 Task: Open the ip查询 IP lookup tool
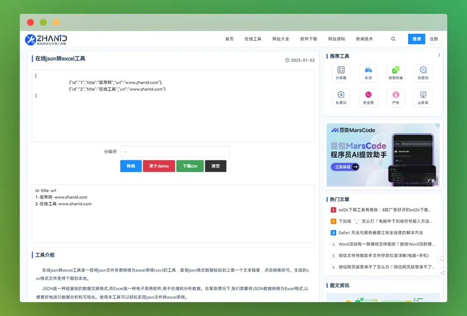click(423, 98)
